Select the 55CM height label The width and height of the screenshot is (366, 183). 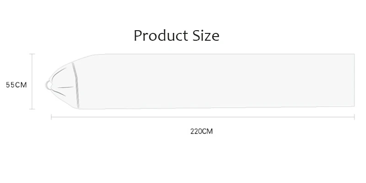pos(16,85)
